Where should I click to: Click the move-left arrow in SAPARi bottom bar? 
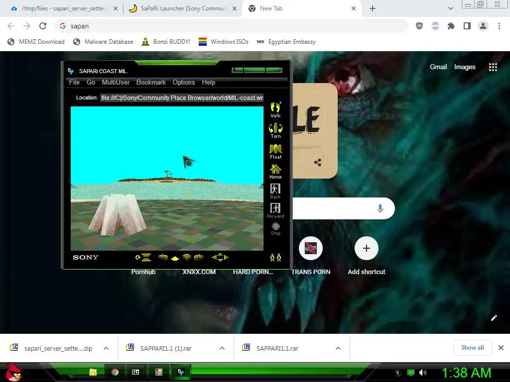(x=163, y=257)
